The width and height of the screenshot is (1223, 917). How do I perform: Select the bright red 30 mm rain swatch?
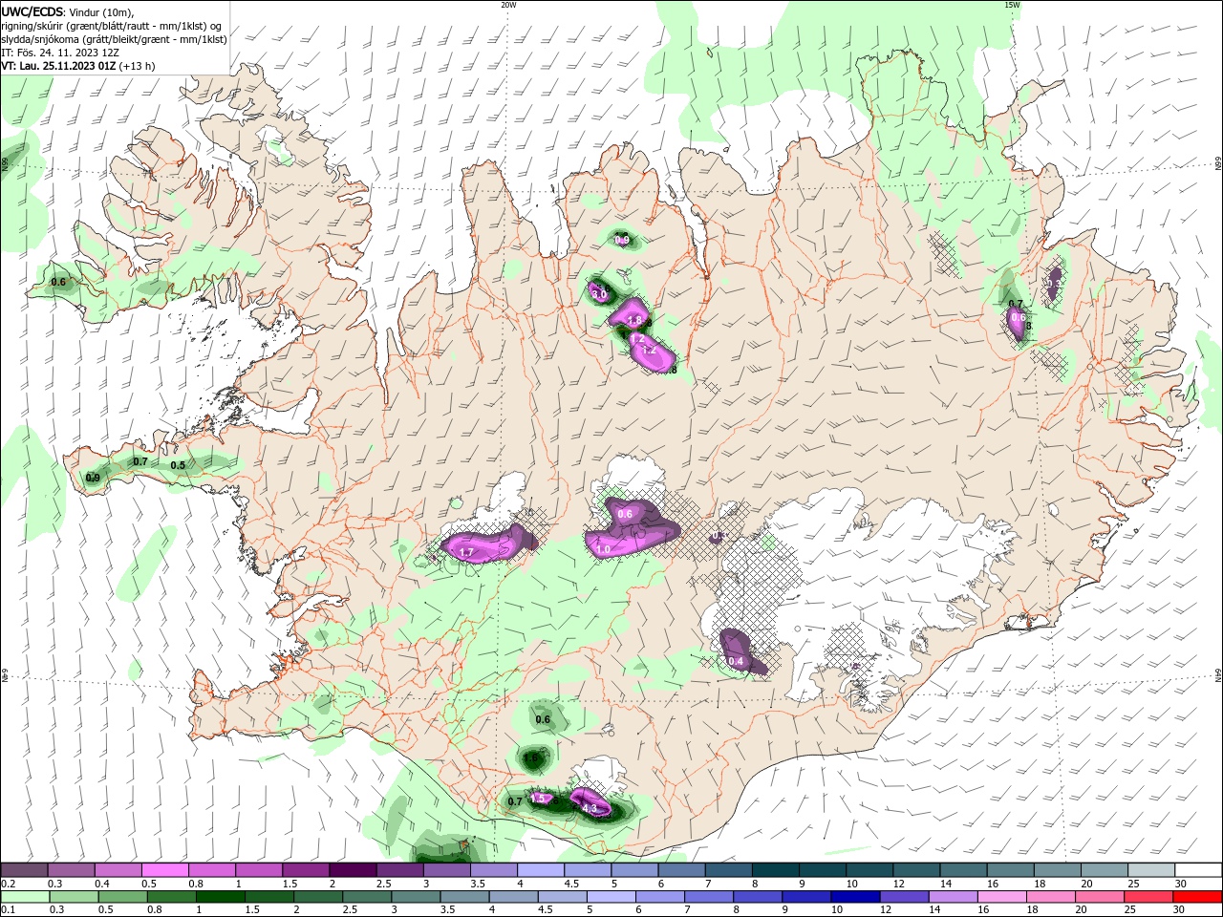click(x=1196, y=898)
